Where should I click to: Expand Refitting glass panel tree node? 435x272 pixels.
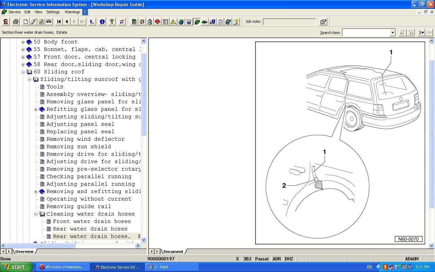(36, 109)
